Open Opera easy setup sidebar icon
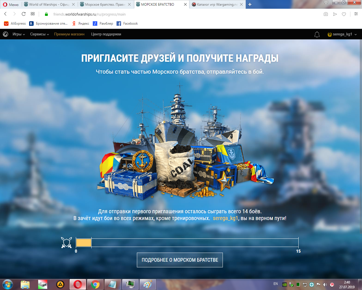The height and width of the screenshot is (290, 362). point(356,14)
